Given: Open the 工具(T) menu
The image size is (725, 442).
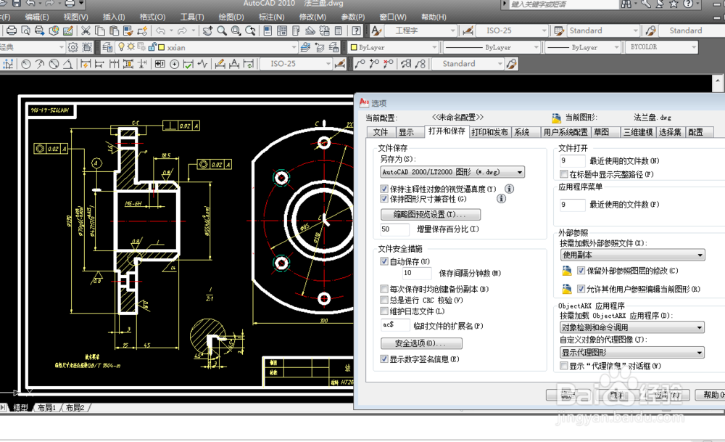Looking at the screenshot, I should pos(191,16).
